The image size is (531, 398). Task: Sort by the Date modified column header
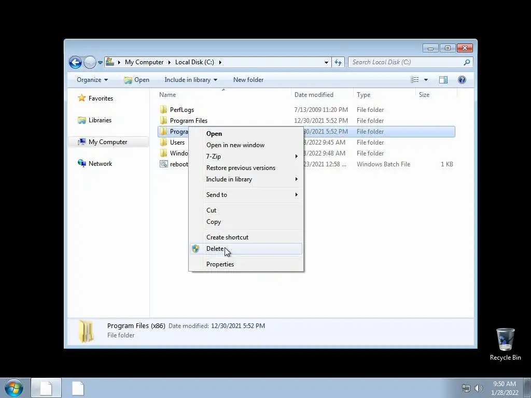click(x=314, y=95)
